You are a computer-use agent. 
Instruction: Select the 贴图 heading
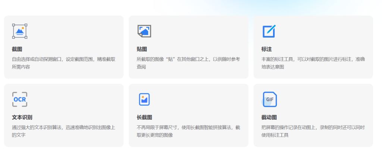point(142,49)
